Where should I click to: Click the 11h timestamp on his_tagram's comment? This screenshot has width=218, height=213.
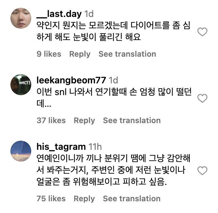[95, 147]
